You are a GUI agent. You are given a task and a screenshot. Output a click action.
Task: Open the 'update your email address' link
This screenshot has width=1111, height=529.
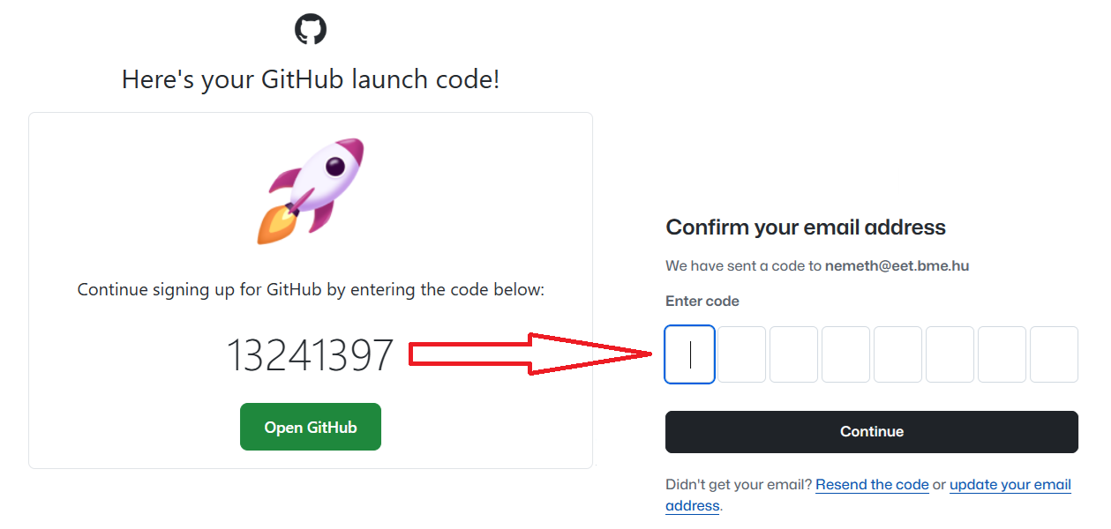click(x=1010, y=485)
